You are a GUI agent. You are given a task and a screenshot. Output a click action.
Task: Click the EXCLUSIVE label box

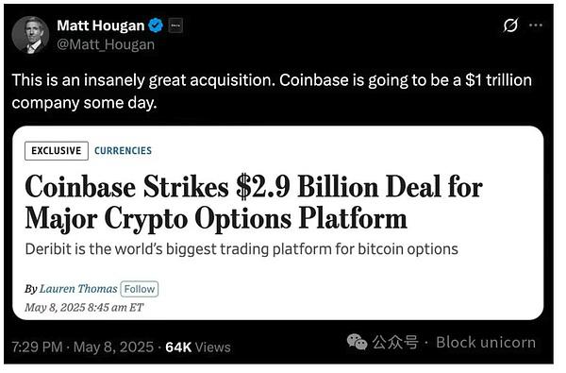pos(57,151)
